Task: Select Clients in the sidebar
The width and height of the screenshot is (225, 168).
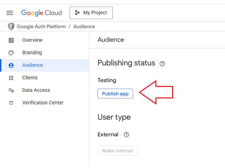Action: click(30, 78)
